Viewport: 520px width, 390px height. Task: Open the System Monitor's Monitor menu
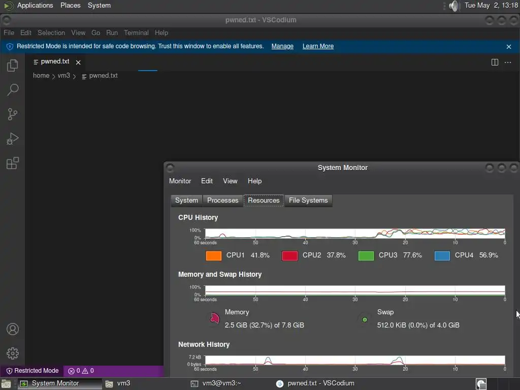click(x=180, y=181)
